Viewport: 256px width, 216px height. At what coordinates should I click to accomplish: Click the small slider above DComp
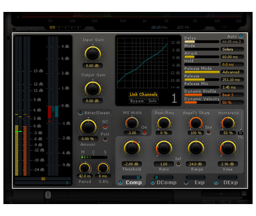163,177
